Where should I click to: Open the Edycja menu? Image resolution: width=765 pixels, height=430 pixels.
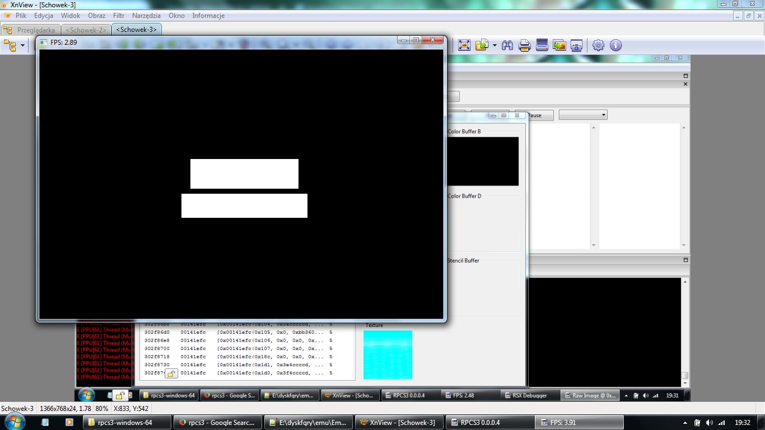(44, 16)
